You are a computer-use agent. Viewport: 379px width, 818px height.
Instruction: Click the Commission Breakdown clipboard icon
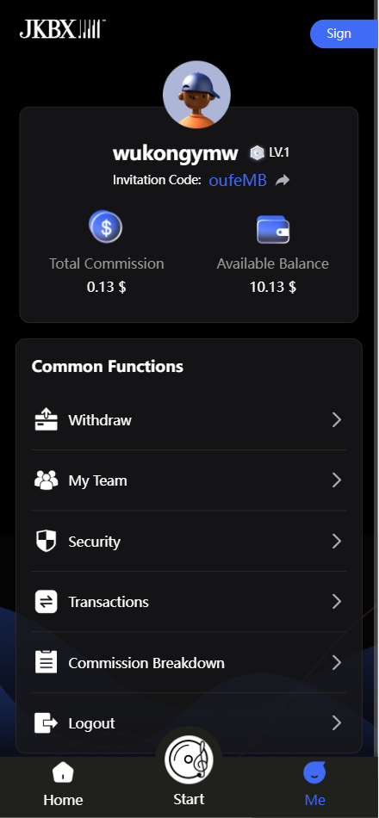pos(46,662)
